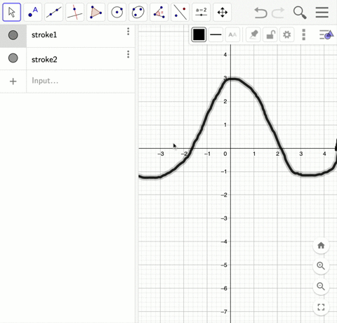Click the AA text size button
Image resolution: width=337 pixels, height=323 pixels.
[x=232, y=34]
